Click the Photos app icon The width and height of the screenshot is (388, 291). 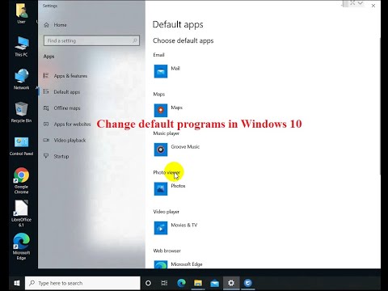(x=161, y=188)
